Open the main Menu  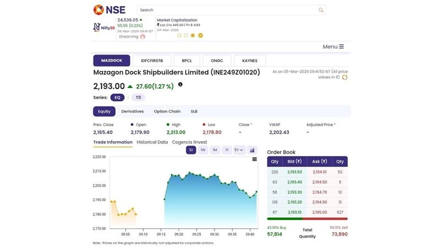coord(333,47)
